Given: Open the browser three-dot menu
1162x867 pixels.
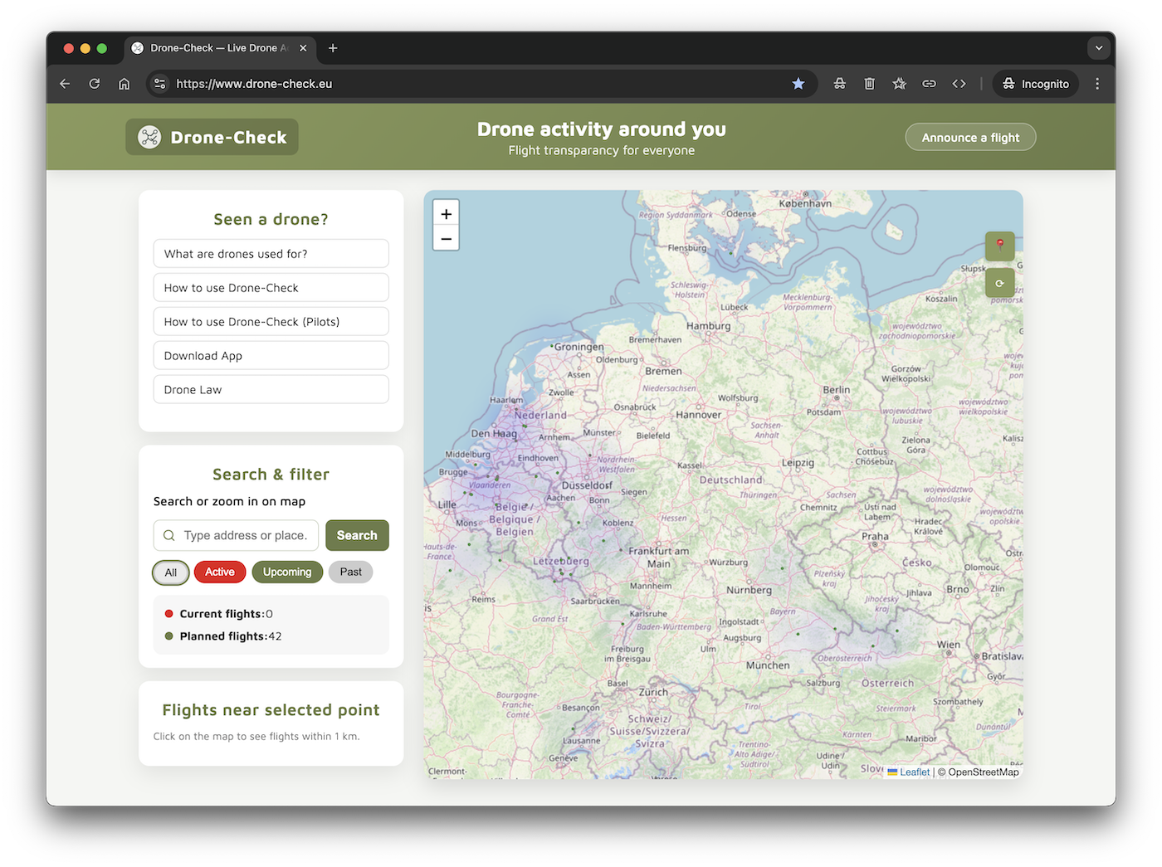Looking at the screenshot, I should point(1097,84).
